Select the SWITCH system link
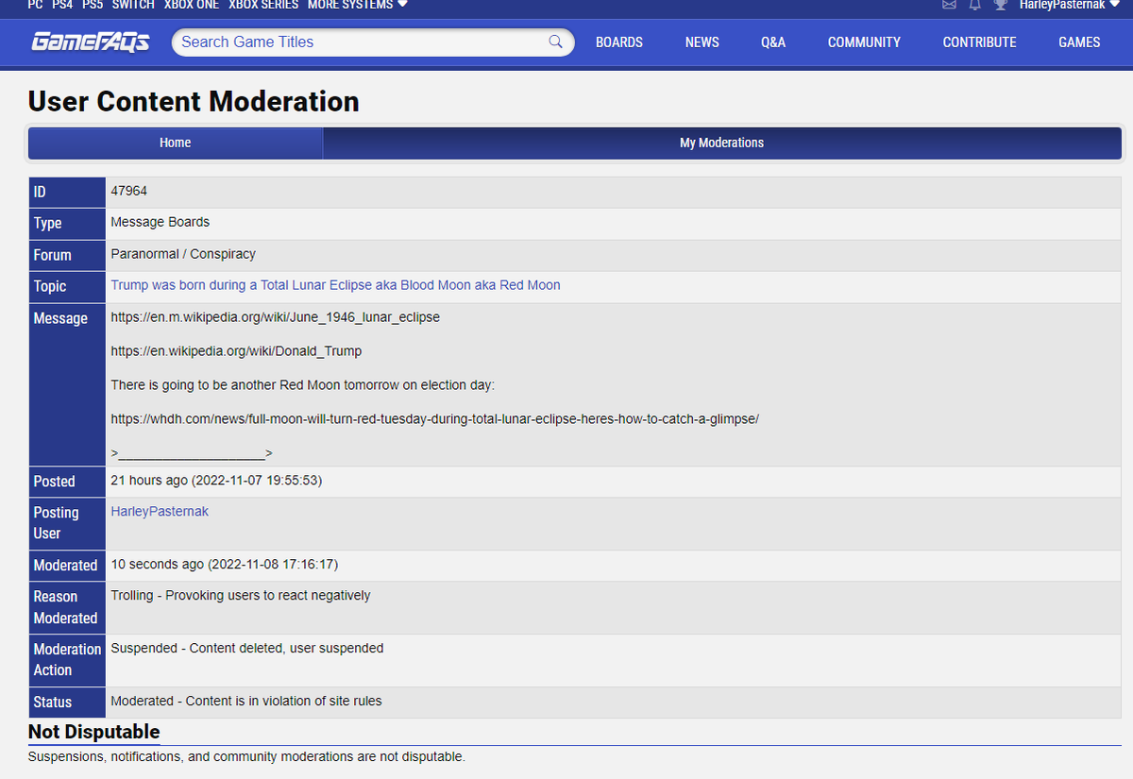 (133, 5)
